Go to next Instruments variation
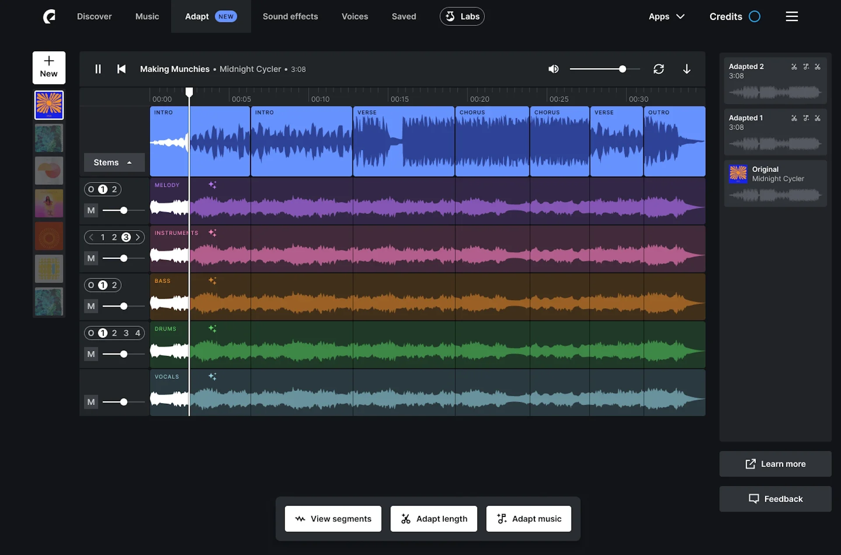The width and height of the screenshot is (841, 555). [x=138, y=237]
